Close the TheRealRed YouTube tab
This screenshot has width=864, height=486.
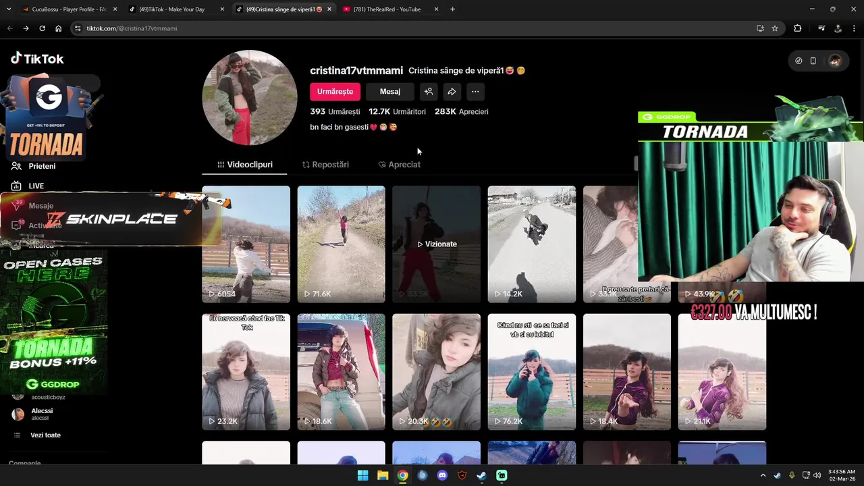click(x=436, y=9)
